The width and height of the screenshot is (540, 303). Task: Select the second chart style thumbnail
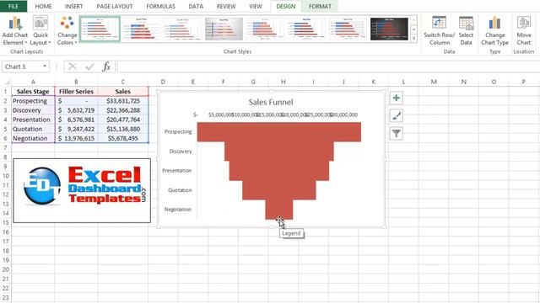pyautogui.click(x=141, y=29)
